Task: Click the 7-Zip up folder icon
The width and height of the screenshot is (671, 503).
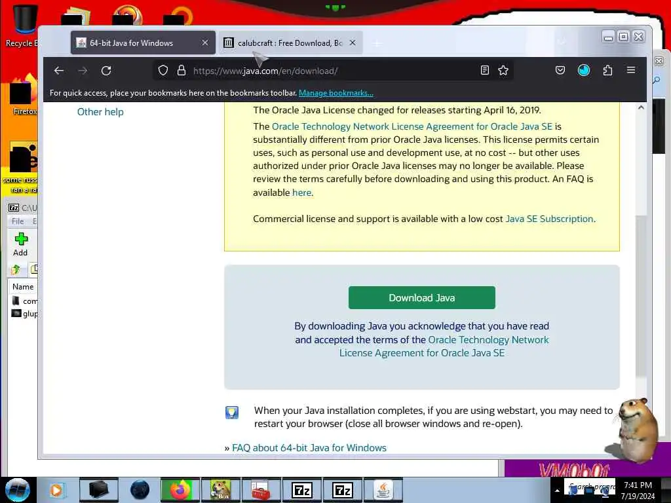Action: [16, 269]
